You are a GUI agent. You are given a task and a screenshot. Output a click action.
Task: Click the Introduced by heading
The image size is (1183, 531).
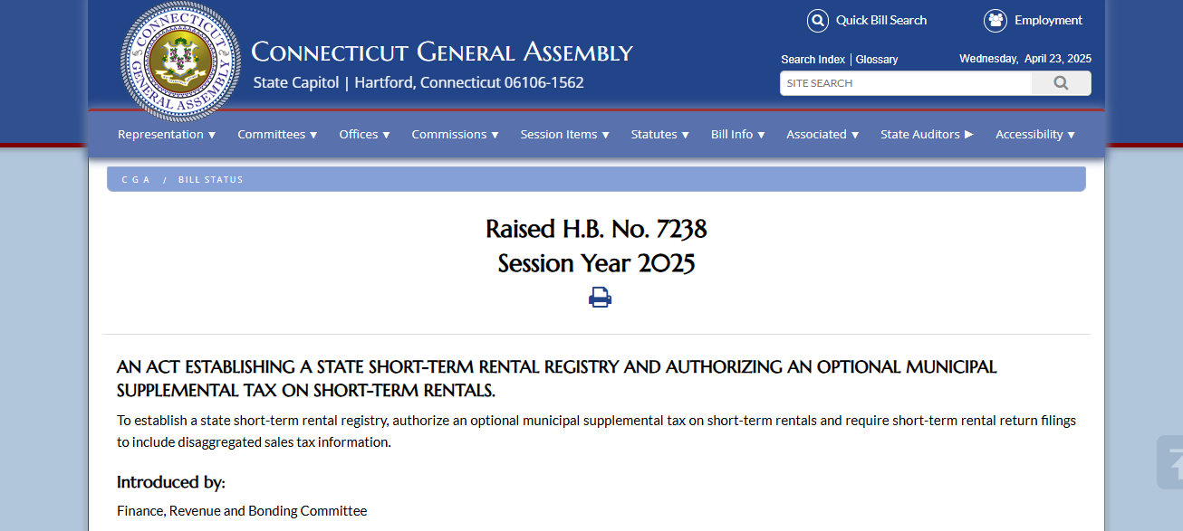point(171,482)
